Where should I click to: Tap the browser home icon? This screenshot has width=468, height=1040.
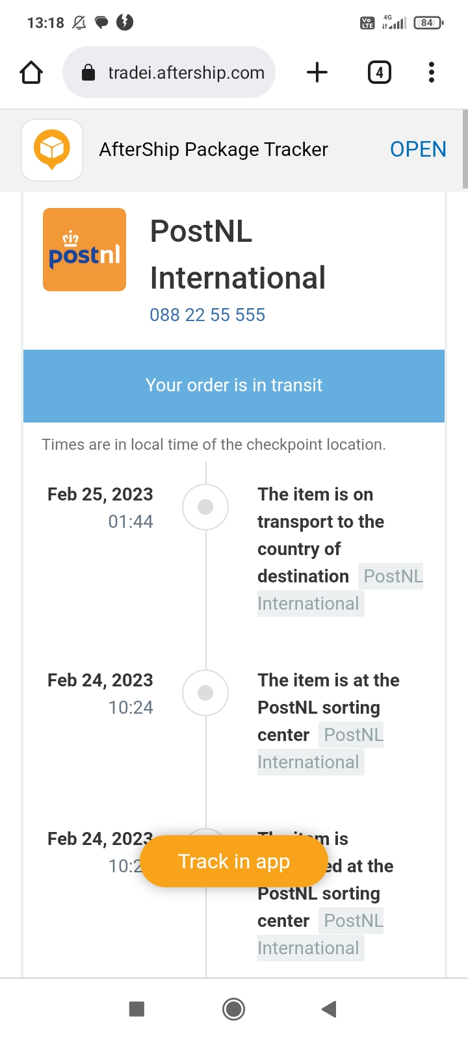point(31,72)
